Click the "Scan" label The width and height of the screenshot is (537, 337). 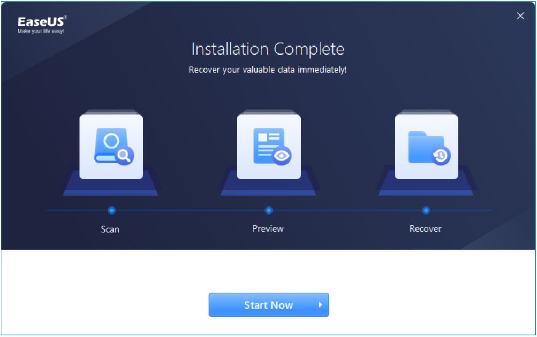click(110, 229)
